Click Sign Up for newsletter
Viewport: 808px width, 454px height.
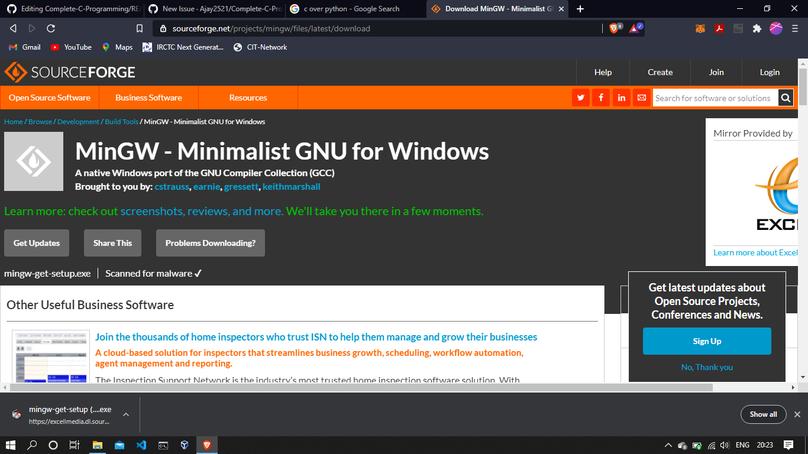(x=707, y=341)
